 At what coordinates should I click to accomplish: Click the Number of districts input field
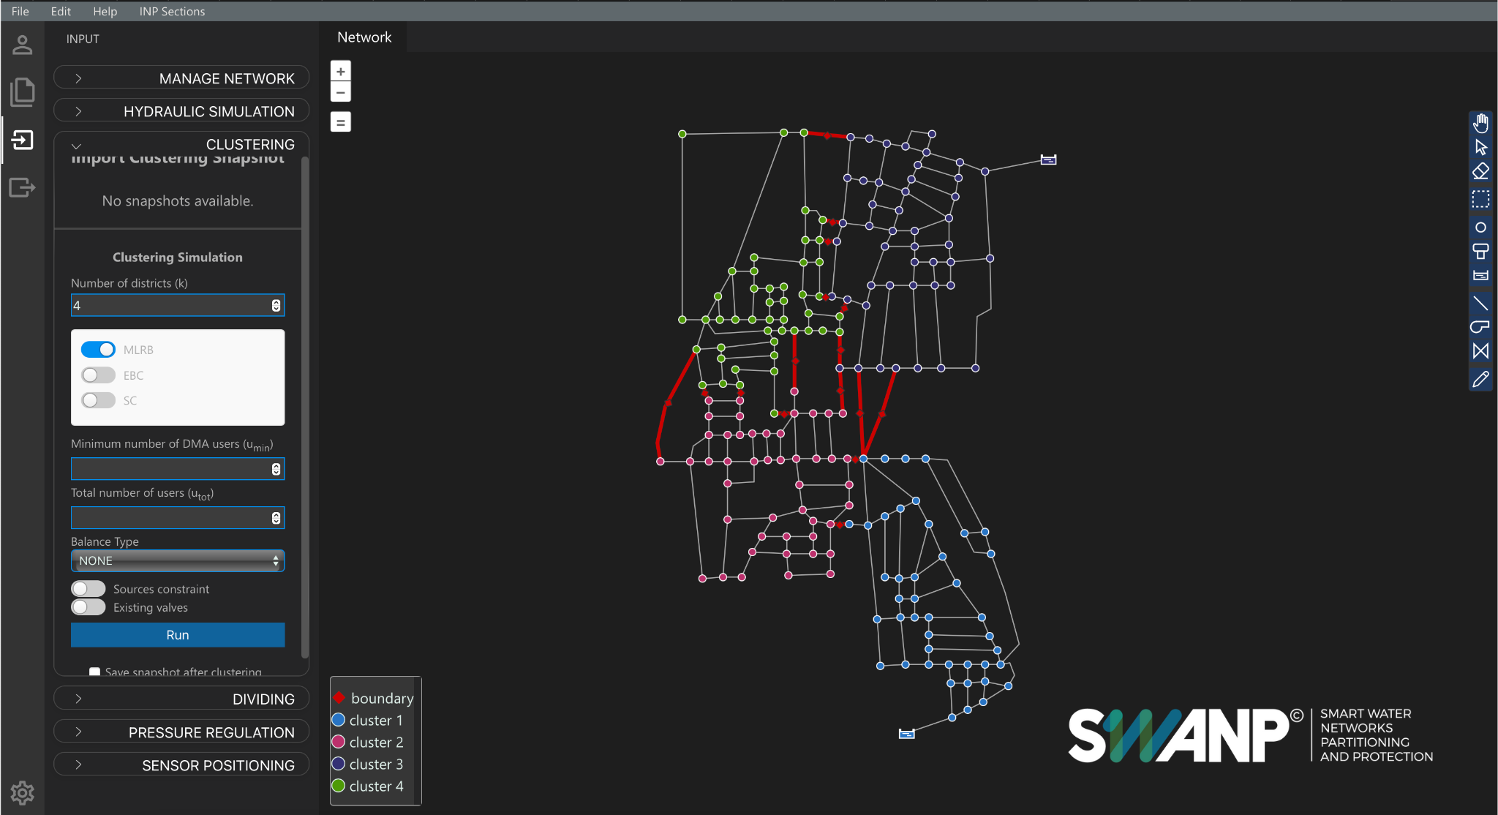(170, 306)
